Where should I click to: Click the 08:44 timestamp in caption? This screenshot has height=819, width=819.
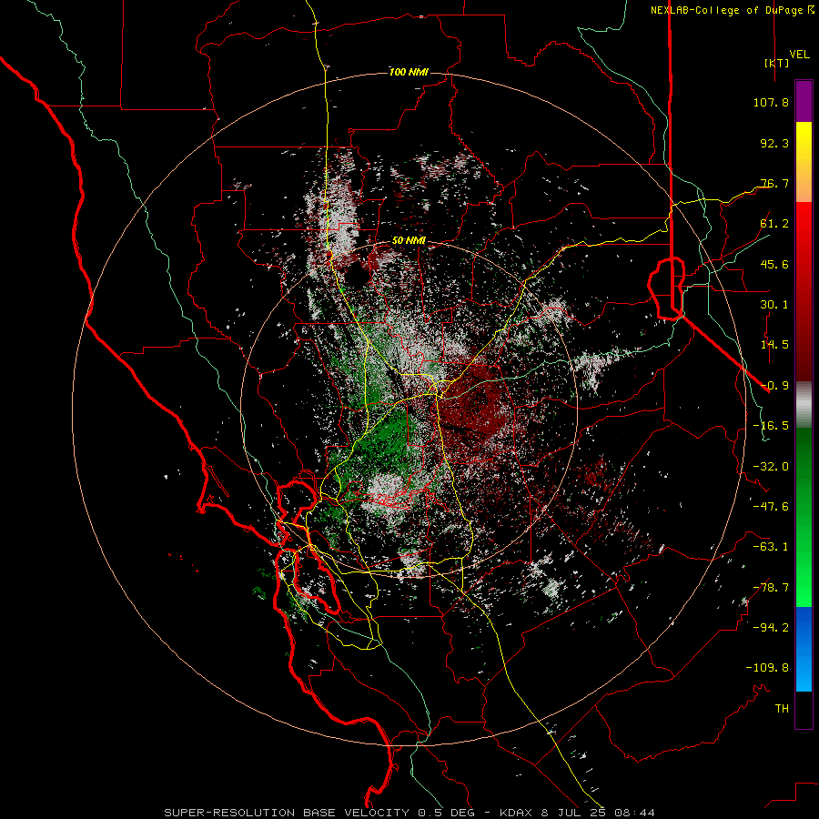point(634,813)
